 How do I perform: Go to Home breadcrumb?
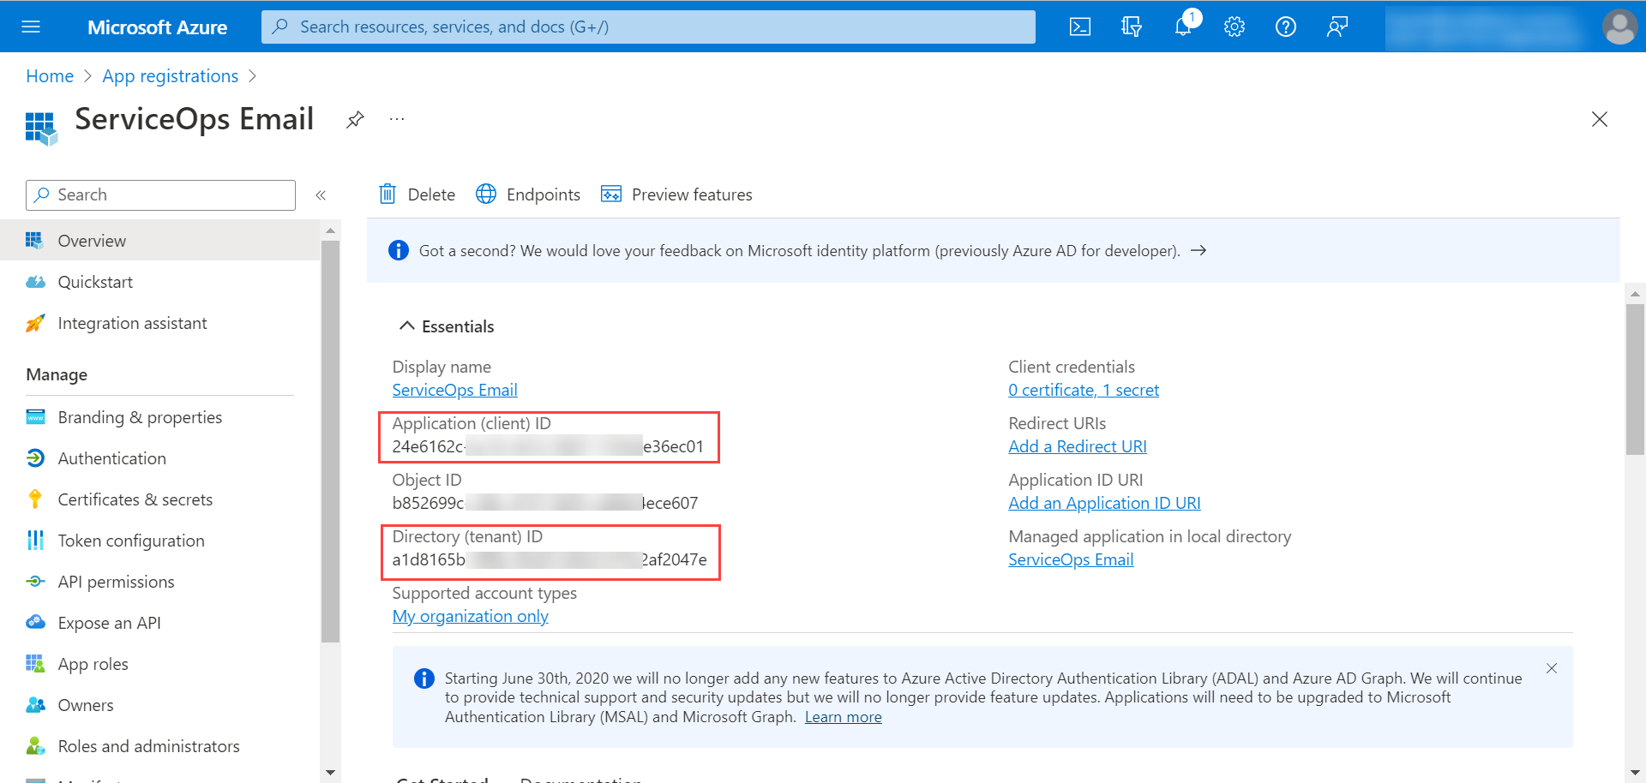(x=50, y=76)
